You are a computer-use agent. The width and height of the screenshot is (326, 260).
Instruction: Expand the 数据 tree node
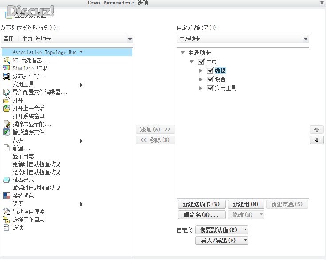click(201, 70)
